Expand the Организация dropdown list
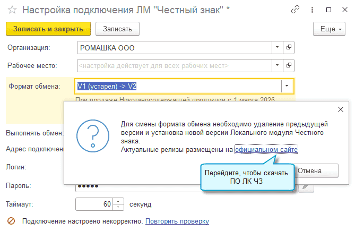 (x=277, y=48)
